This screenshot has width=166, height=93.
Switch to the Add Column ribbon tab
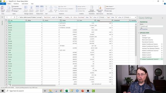[25, 4]
